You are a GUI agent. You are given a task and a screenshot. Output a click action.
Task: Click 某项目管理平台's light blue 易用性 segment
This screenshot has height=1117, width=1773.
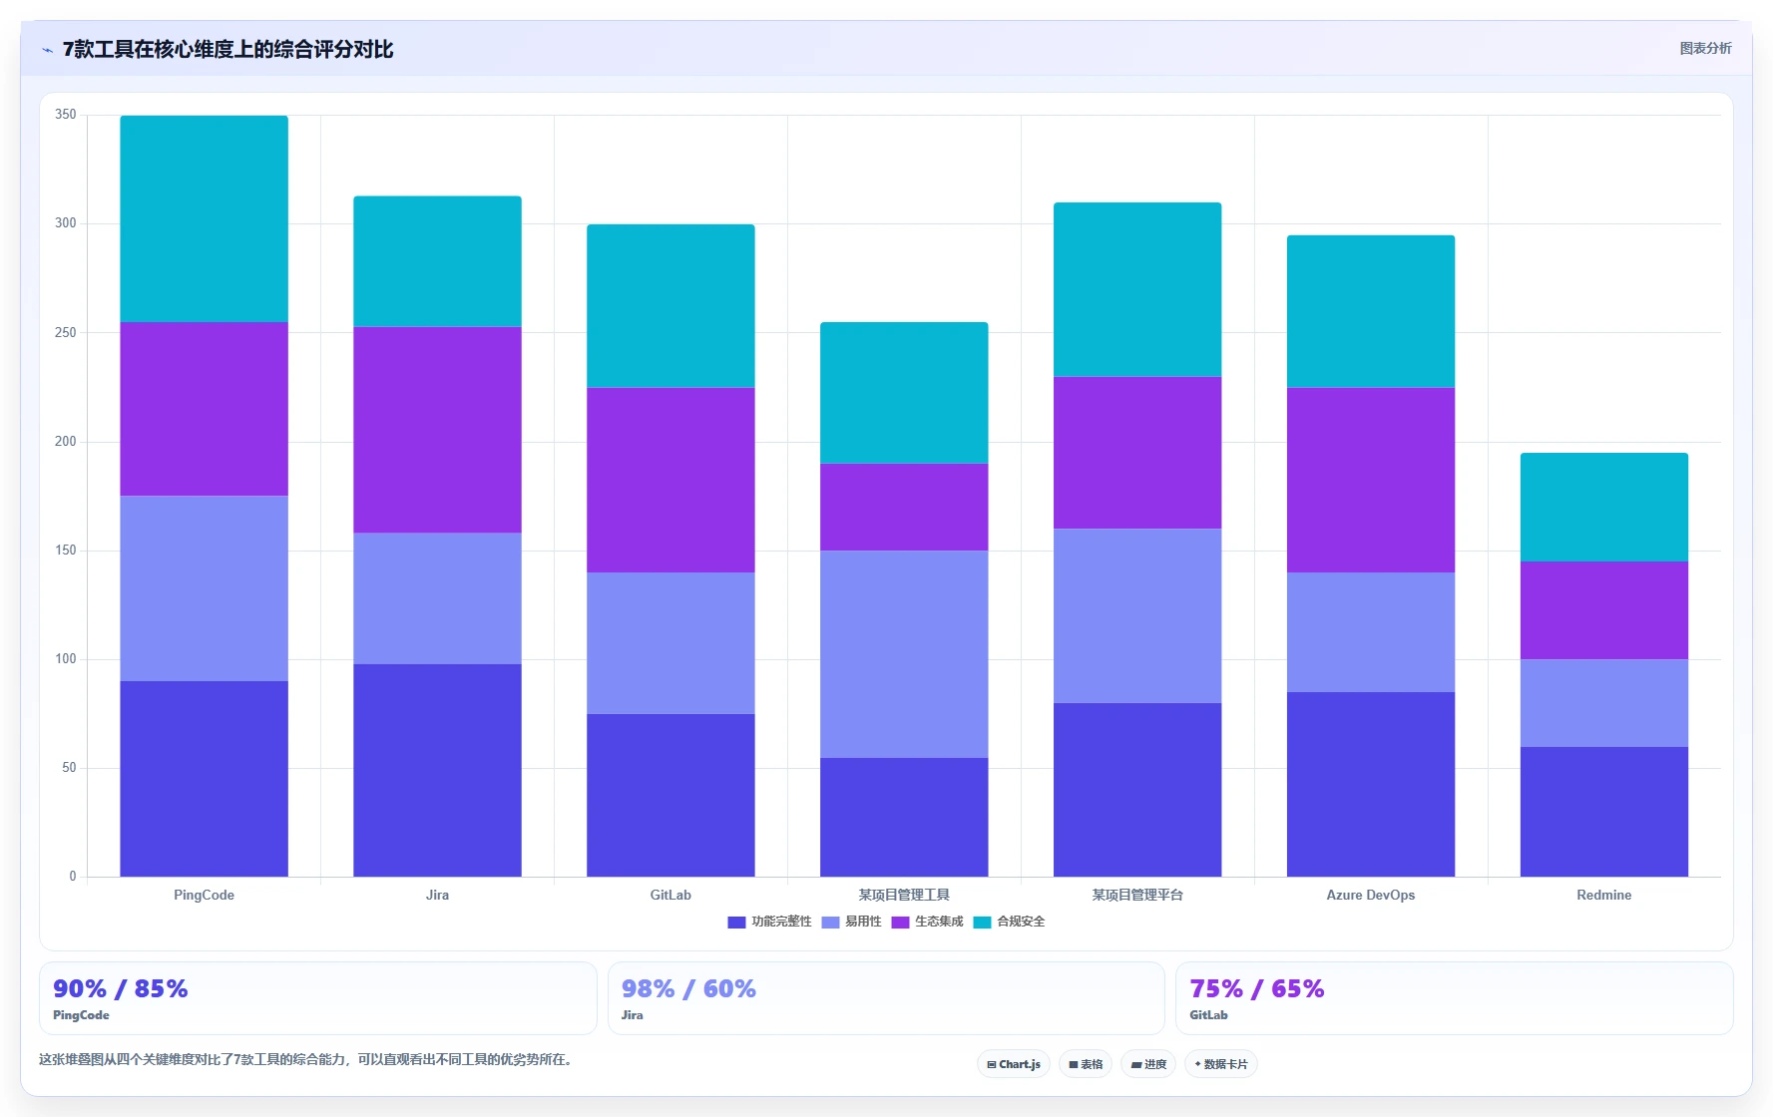click(x=1138, y=615)
